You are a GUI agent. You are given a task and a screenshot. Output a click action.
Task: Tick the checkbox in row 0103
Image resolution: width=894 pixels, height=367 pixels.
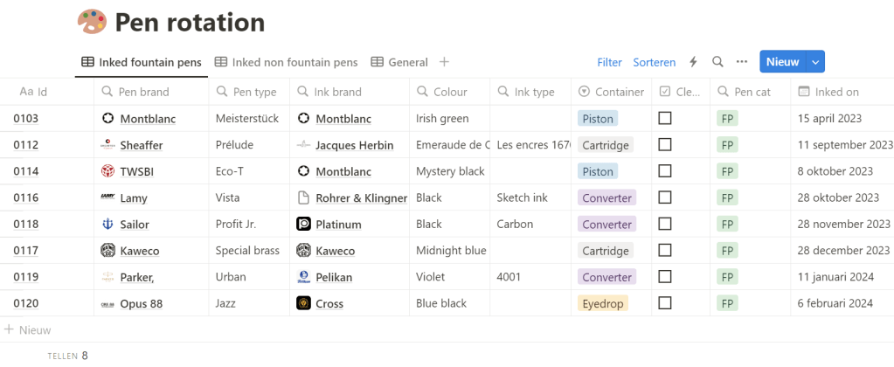coord(665,118)
